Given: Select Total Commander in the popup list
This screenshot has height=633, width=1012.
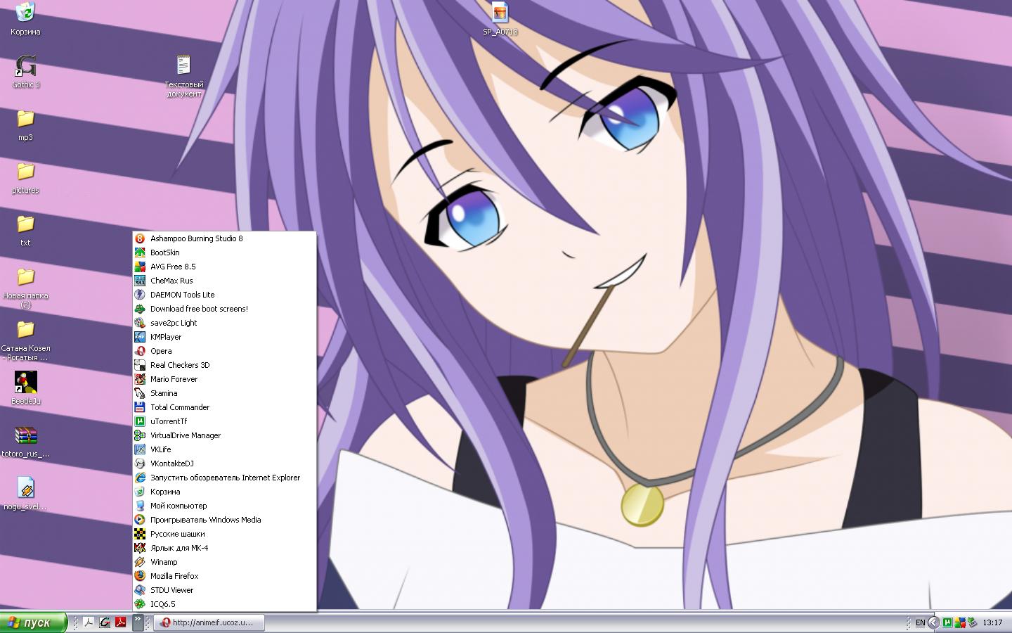Looking at the screenshot, I should click(x=180, y=407).
